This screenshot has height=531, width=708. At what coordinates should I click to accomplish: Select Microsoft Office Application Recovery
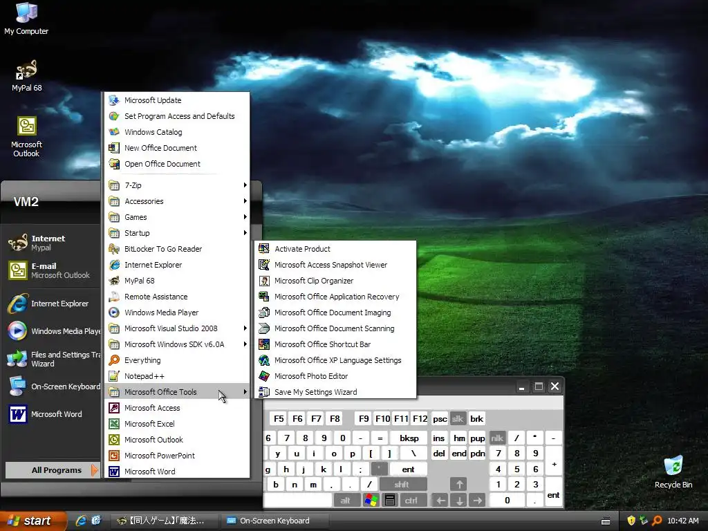[335, 297]
